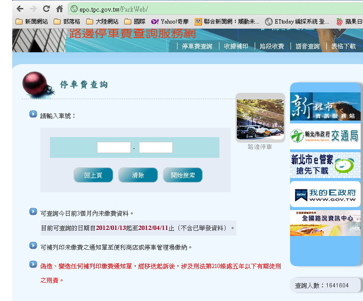Click the bullet icon beside red 偽造 warning
This screenshot has height=301, width=363.
point(33,264)
